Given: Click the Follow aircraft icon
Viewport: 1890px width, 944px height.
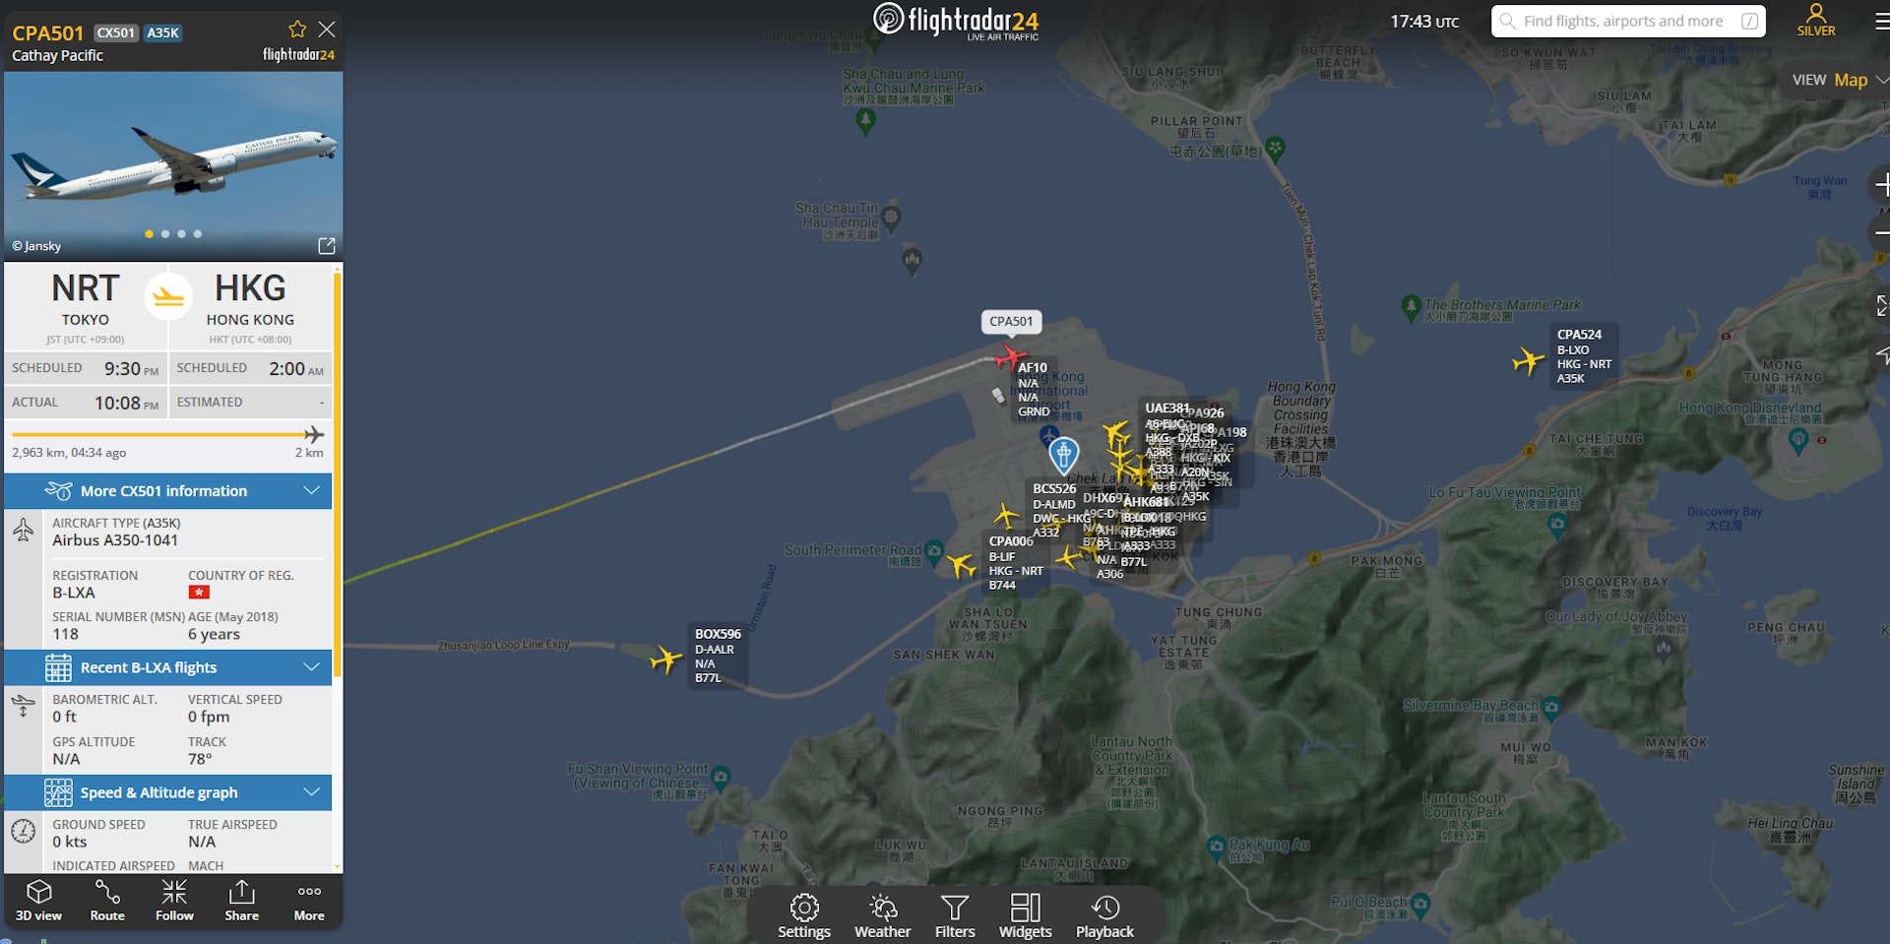Looking at the screenshot, I should tap(174, 900).
